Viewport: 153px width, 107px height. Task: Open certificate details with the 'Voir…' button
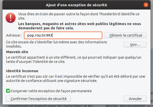coord(135,45)
